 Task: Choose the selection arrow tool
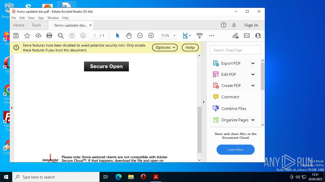(118, 36)
